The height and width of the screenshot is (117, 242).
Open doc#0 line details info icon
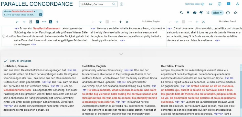(4, 36)
